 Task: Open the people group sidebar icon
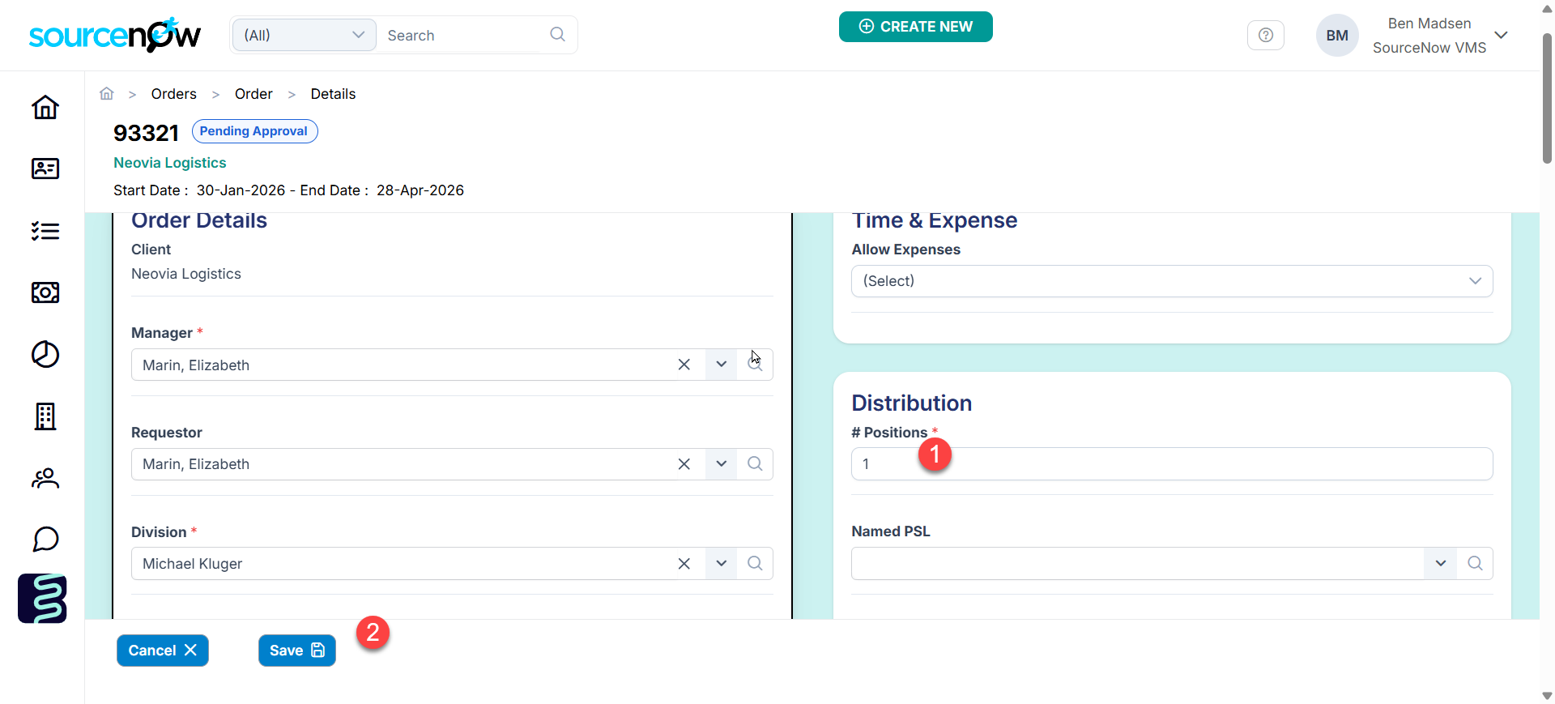tap(45, 478)
